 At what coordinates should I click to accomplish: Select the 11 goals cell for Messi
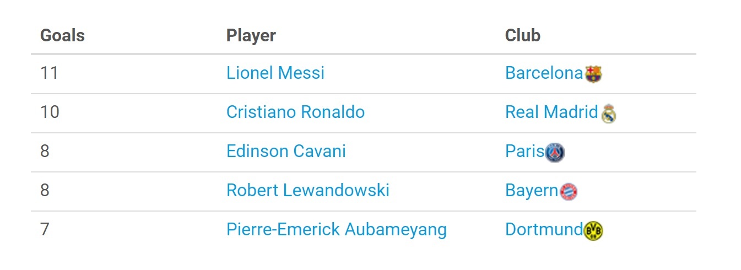pos(49,73)
